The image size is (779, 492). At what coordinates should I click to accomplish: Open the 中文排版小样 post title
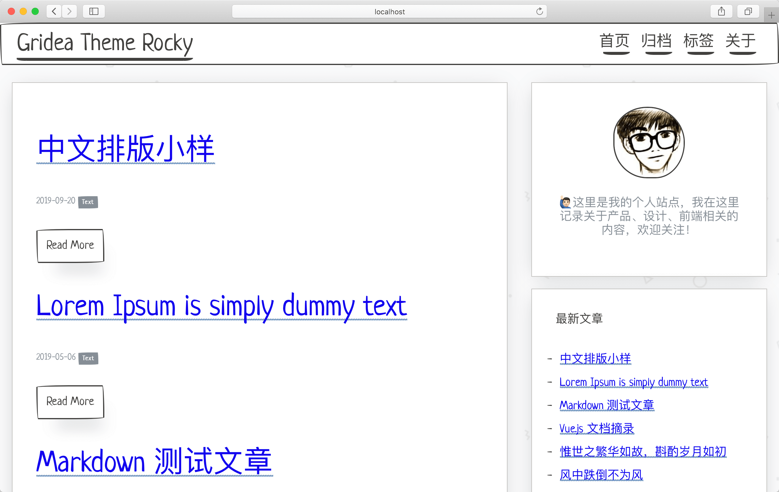125,149
